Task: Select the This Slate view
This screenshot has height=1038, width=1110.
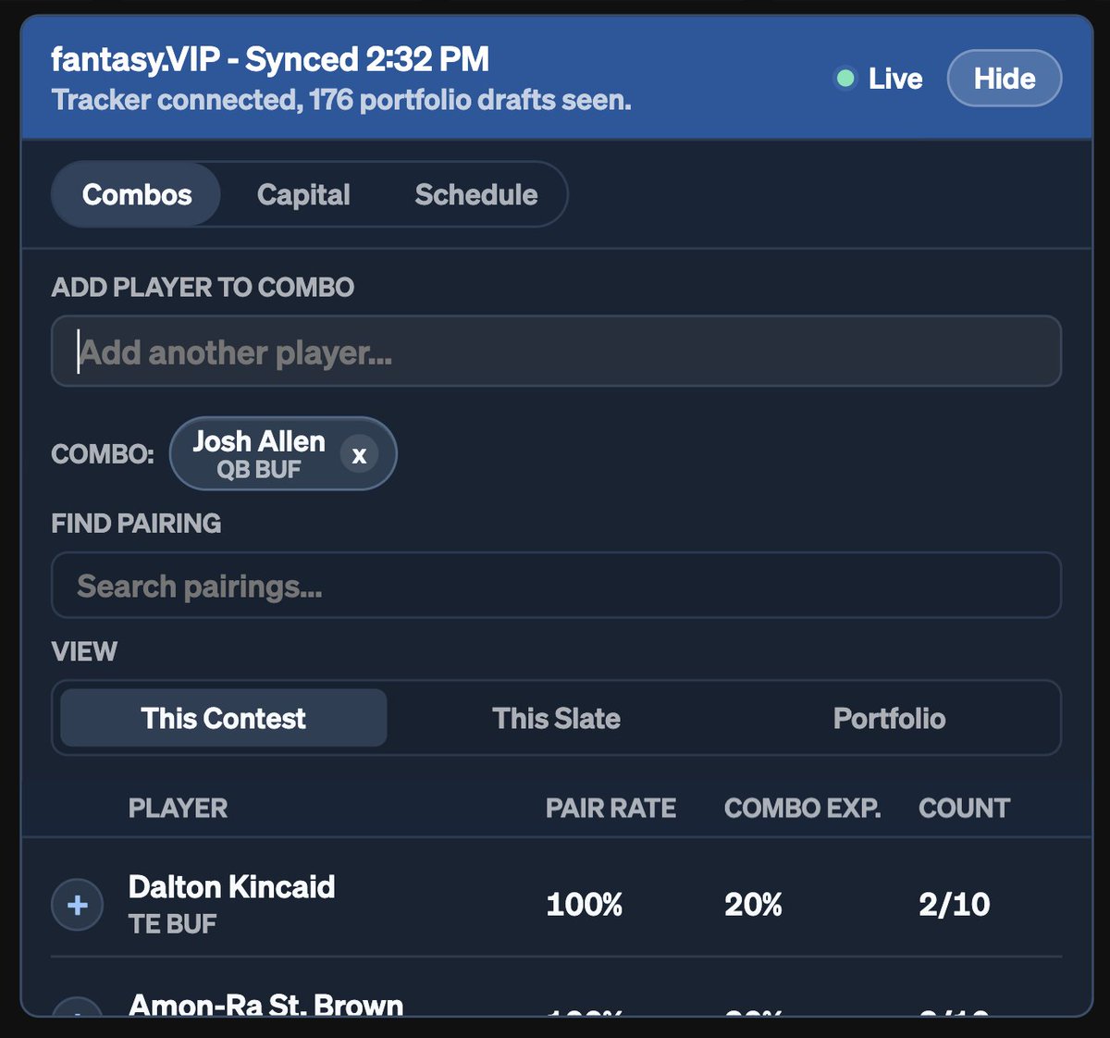Action: tap(556, 718)
